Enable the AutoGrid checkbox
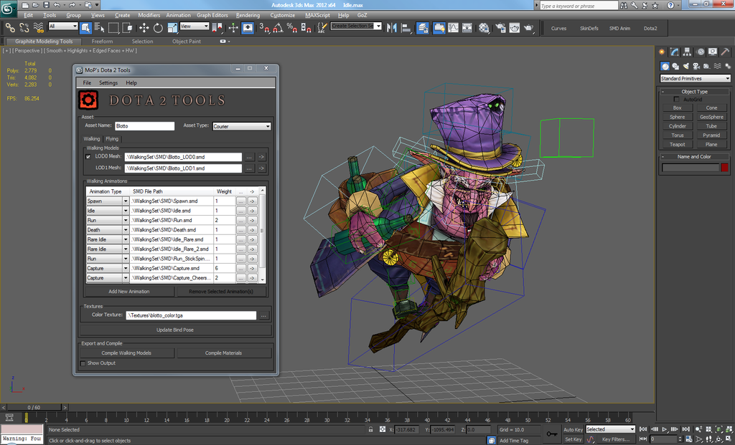The height and width of the screenshot is (445, 735). (x=676, y=99)
